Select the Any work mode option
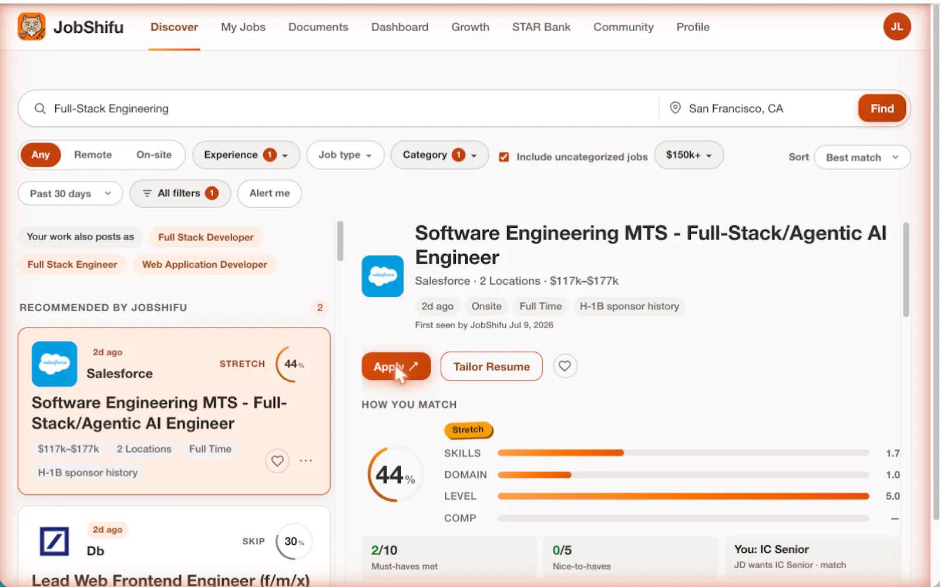The image size is (940, 587). [41, 155]
